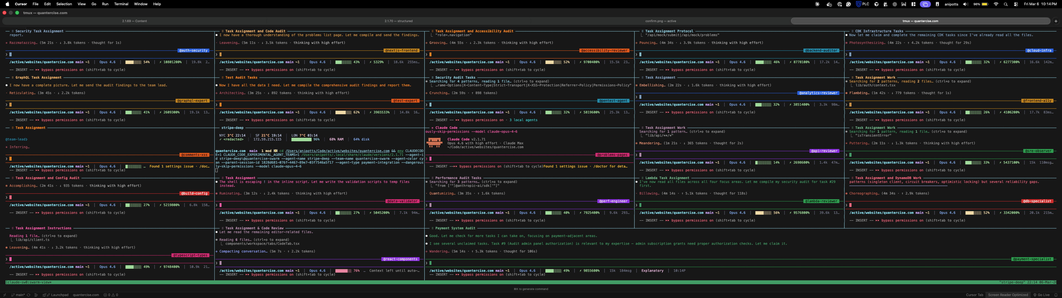Switch to the 2.1.70 — structured tab
1062x298 pixels.
398,21
